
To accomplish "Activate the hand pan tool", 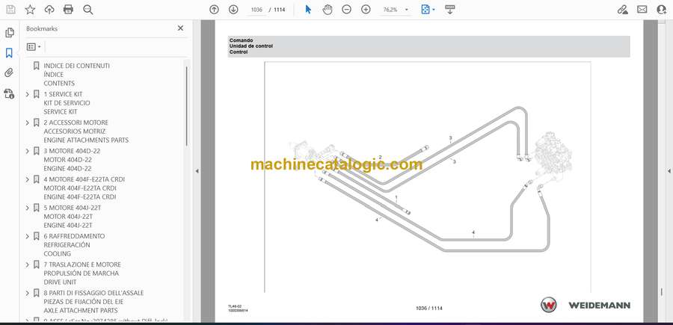I will click(x=328, y=10).
